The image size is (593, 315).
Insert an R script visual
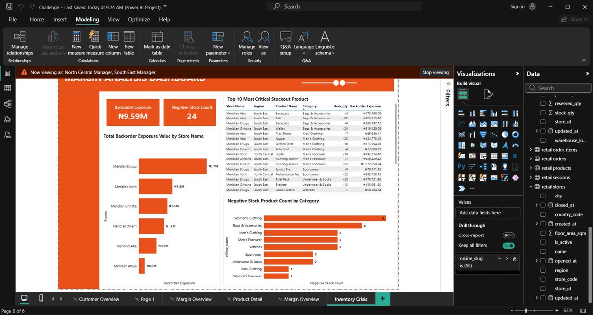(x=515, y=156)
